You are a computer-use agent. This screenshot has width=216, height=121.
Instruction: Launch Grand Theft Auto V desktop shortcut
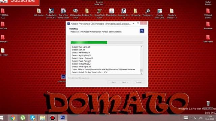coord(100,13)
